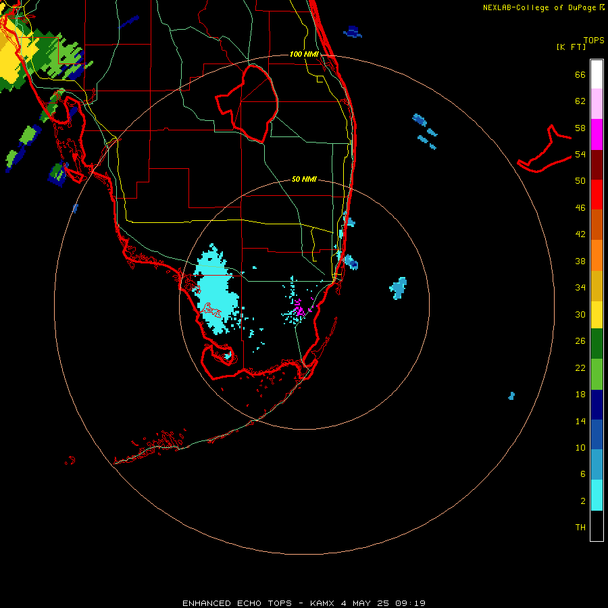Click the '[K FT]' units label

571,47
